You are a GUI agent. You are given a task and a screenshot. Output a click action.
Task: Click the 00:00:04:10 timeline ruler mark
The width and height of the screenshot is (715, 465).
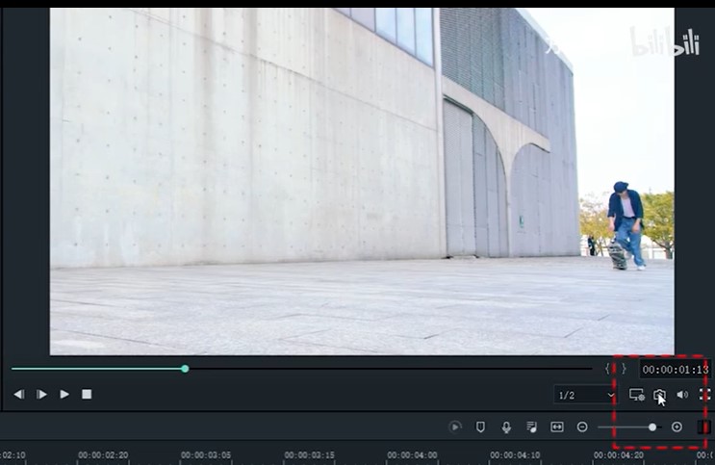(x=515, y=455)
